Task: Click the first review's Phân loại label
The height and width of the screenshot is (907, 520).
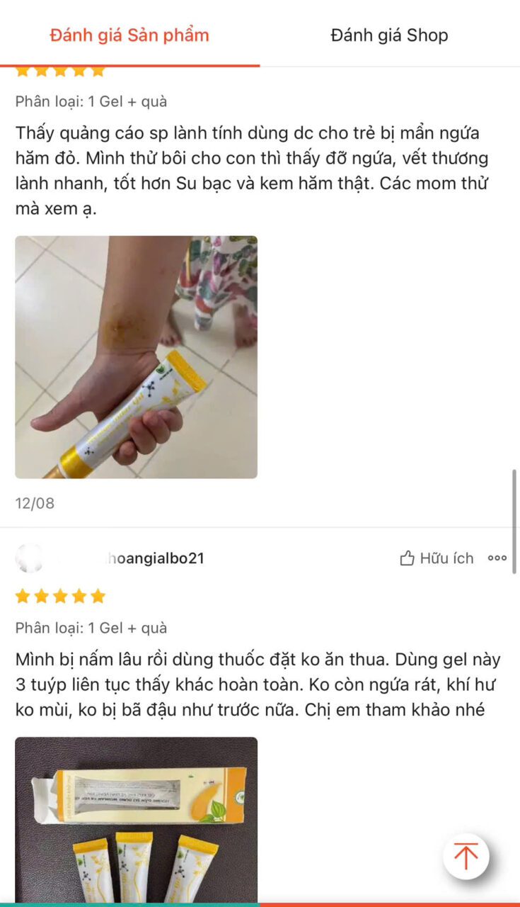Action: tap(91, 101)
